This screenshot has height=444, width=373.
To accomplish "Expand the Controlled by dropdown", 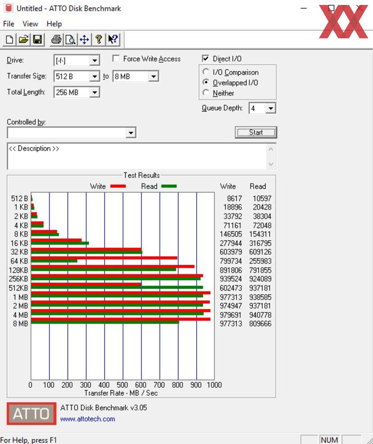I will click(x=131, y=133).
